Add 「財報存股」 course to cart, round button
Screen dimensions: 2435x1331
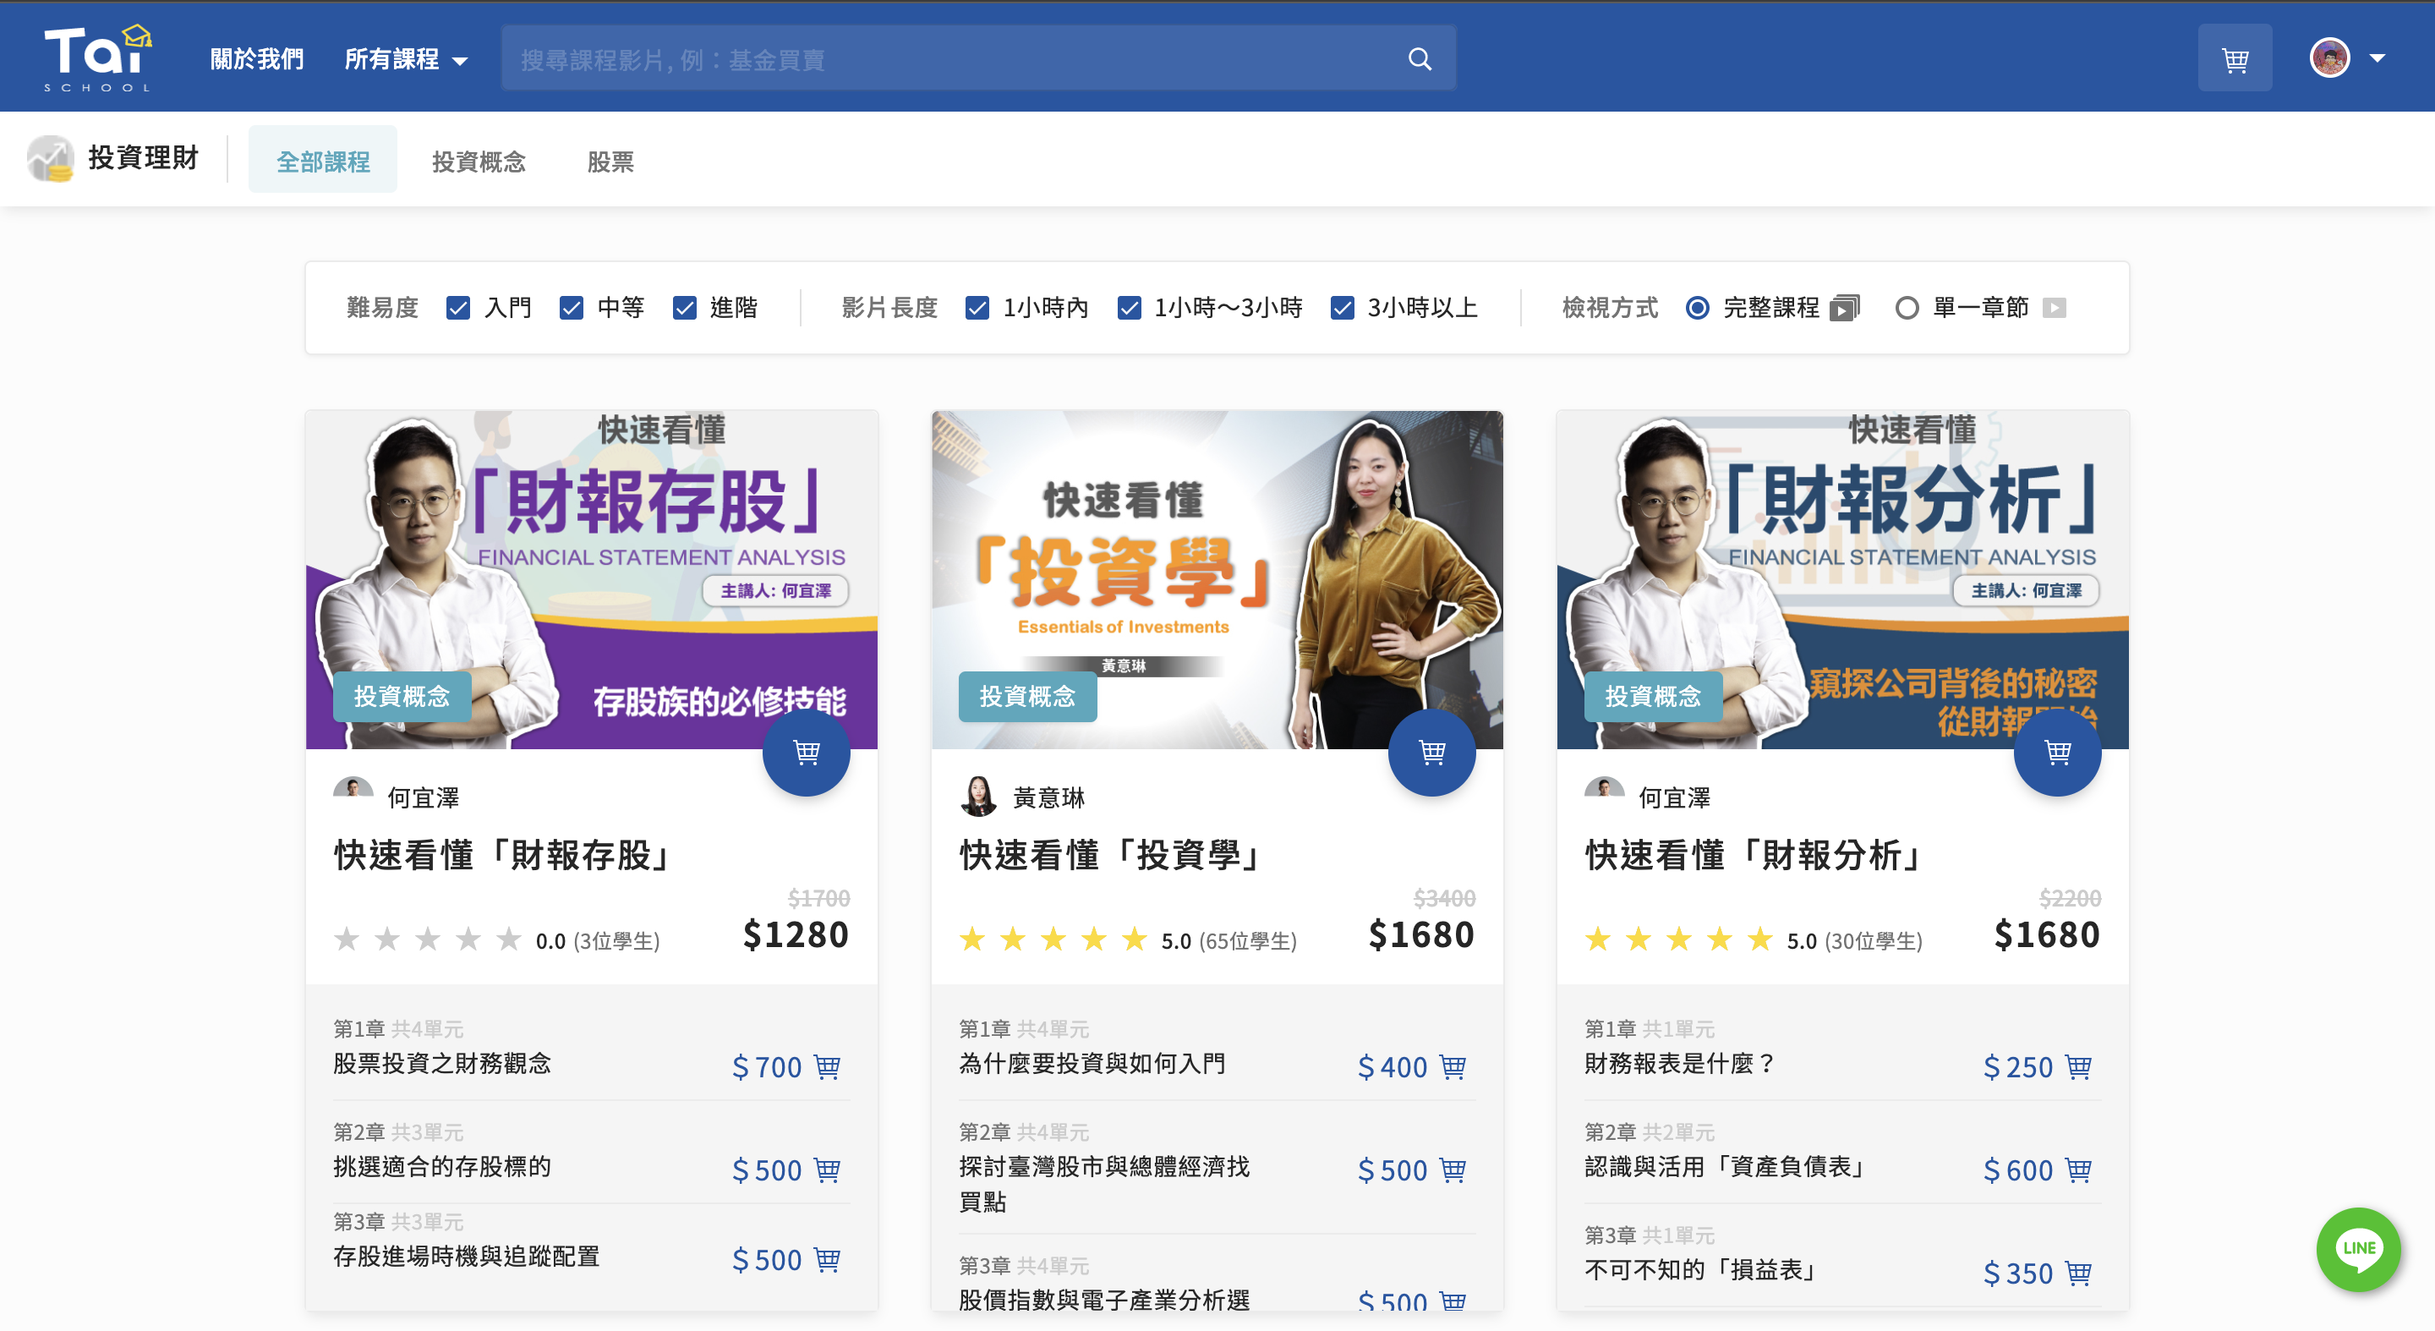click(806, 753)
